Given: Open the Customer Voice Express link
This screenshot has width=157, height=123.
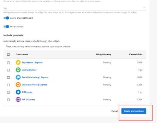Looking at the screenshot, I should pos(34,85).
